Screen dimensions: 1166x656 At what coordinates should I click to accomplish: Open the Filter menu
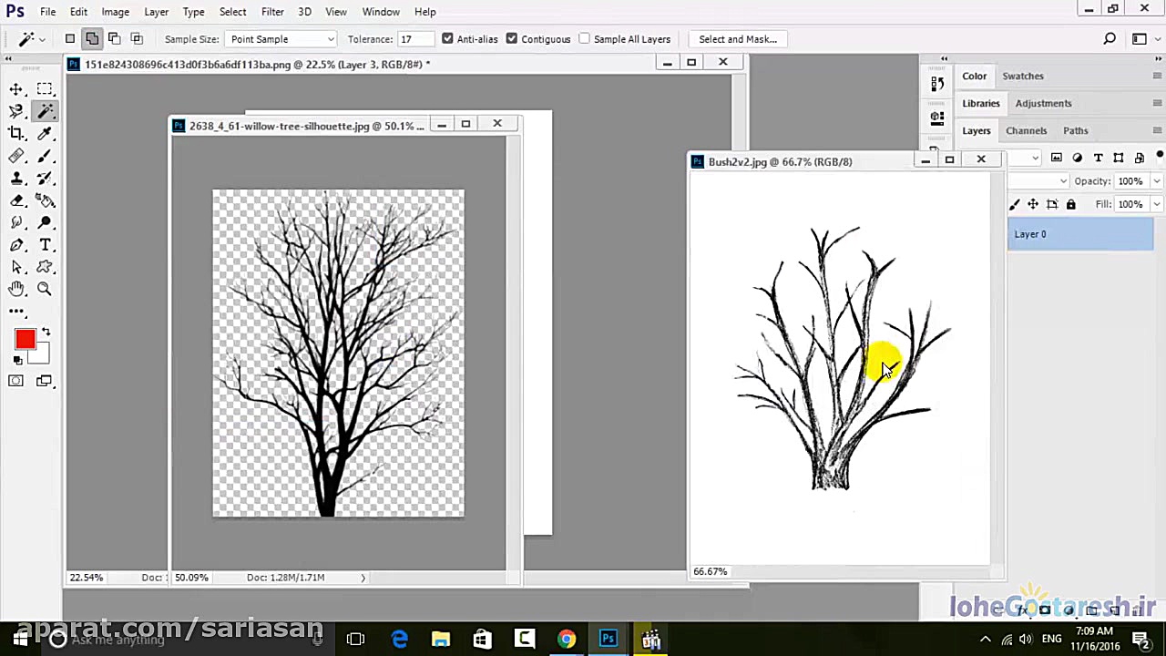272,12
